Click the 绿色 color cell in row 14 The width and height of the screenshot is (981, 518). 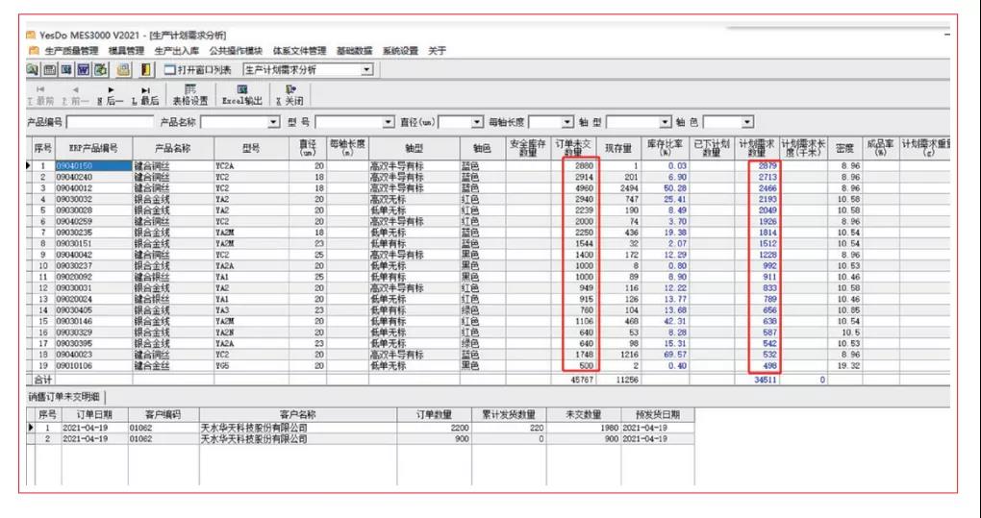point(483,309)
